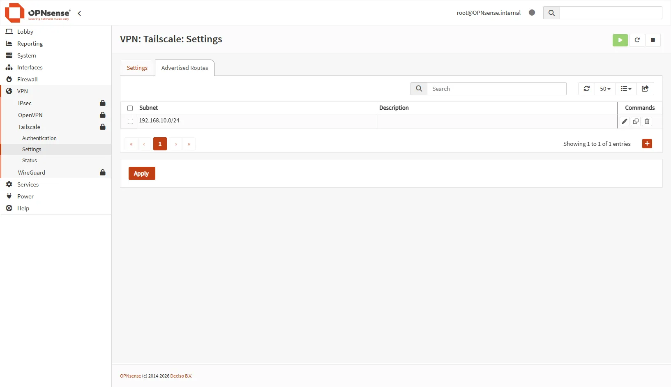Viewport: 671px width, 387px height.
Task: Click the Apply button
Action: click(x=141, y=174)
